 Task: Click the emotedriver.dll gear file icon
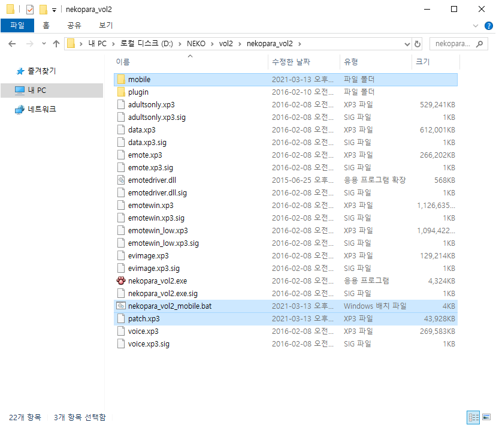tap(121, 180)
